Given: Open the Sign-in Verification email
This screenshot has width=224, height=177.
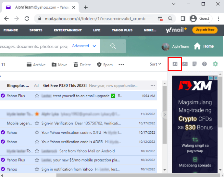Looking at the screenshot, I should (79, 123).
